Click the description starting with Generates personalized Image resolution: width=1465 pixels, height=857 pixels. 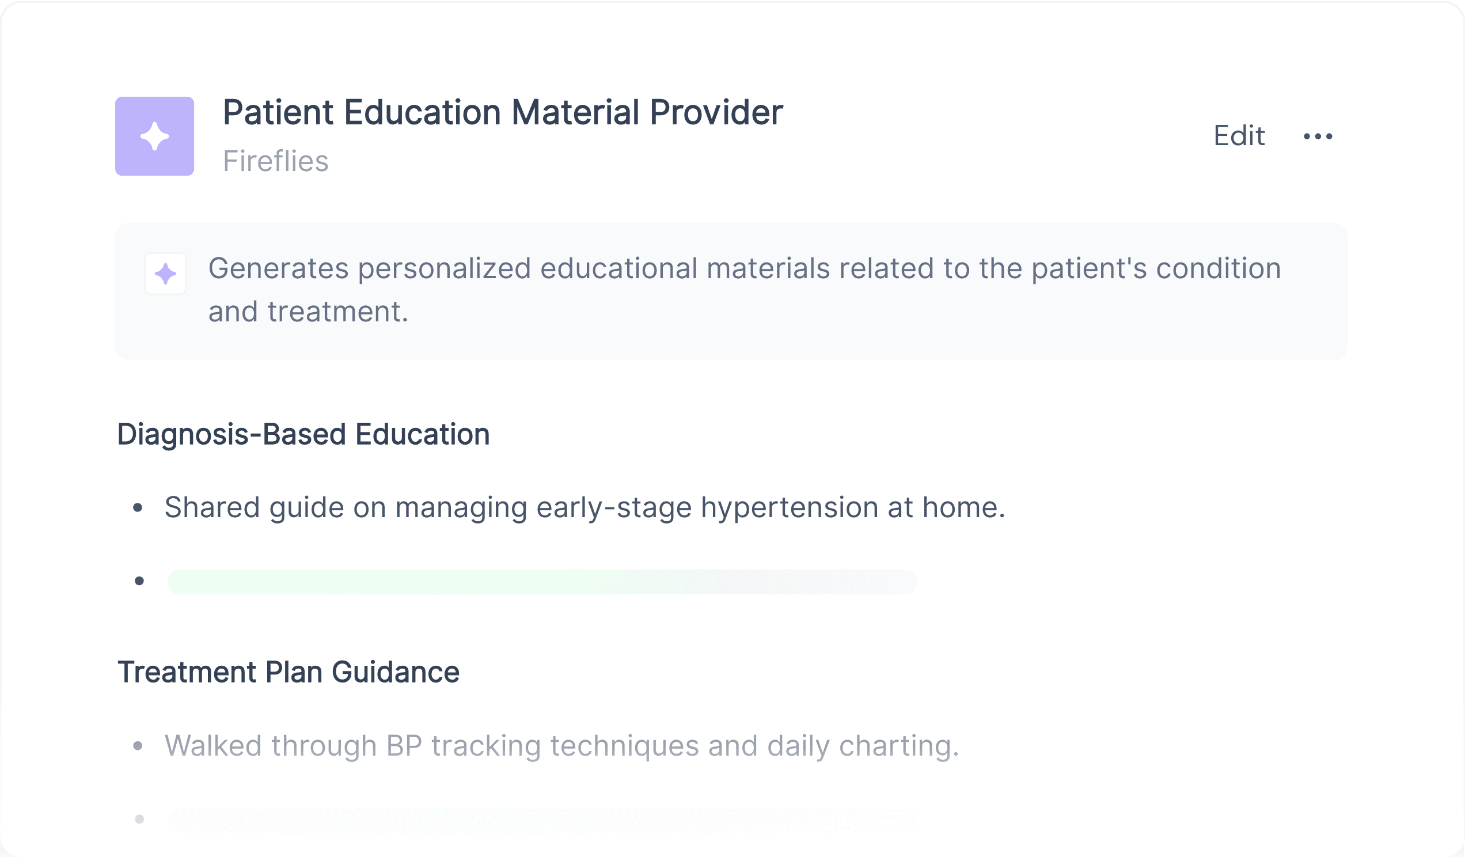745,290
